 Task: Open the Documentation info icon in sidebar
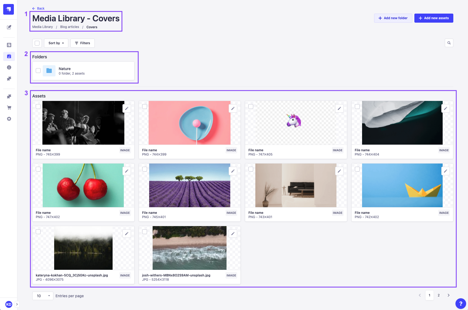[9, 67]
